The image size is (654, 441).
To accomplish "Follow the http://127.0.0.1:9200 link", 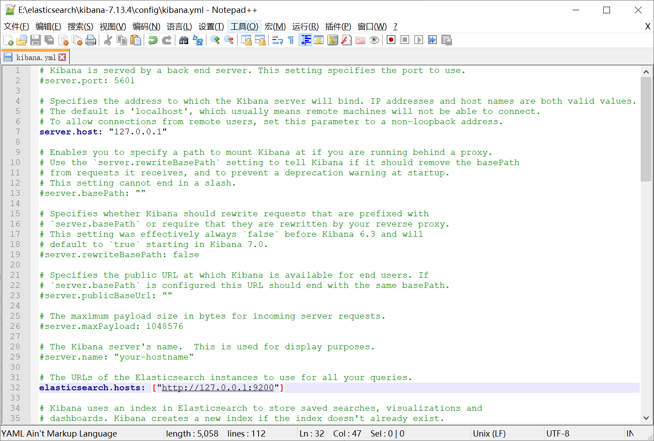I will pyautogui.click(x=218, y=388).
